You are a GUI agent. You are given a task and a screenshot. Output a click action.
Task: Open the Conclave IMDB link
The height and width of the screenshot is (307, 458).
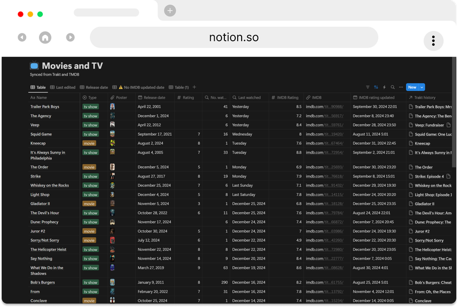point(325,301)
